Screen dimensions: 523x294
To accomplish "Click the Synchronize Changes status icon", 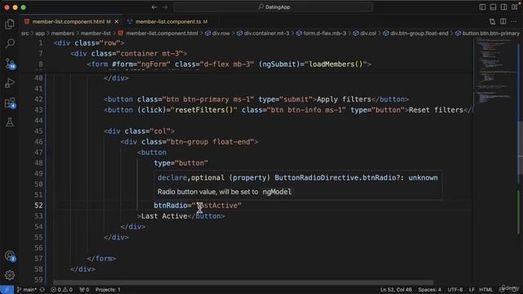I will click(42, 289).
